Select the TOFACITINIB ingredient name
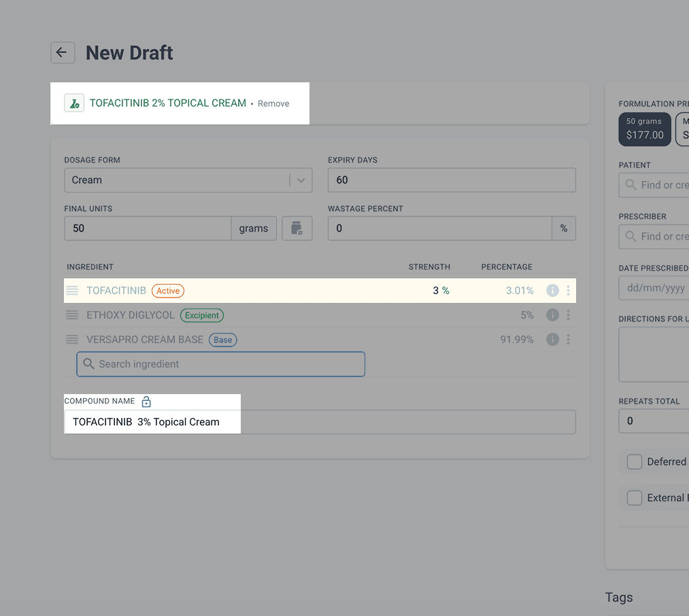689x616 pixels. [116, 291]
